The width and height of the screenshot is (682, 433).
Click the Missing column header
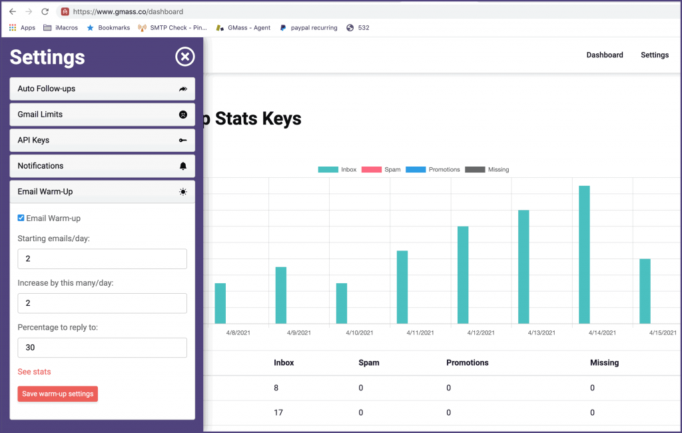(x=605, y=362)
